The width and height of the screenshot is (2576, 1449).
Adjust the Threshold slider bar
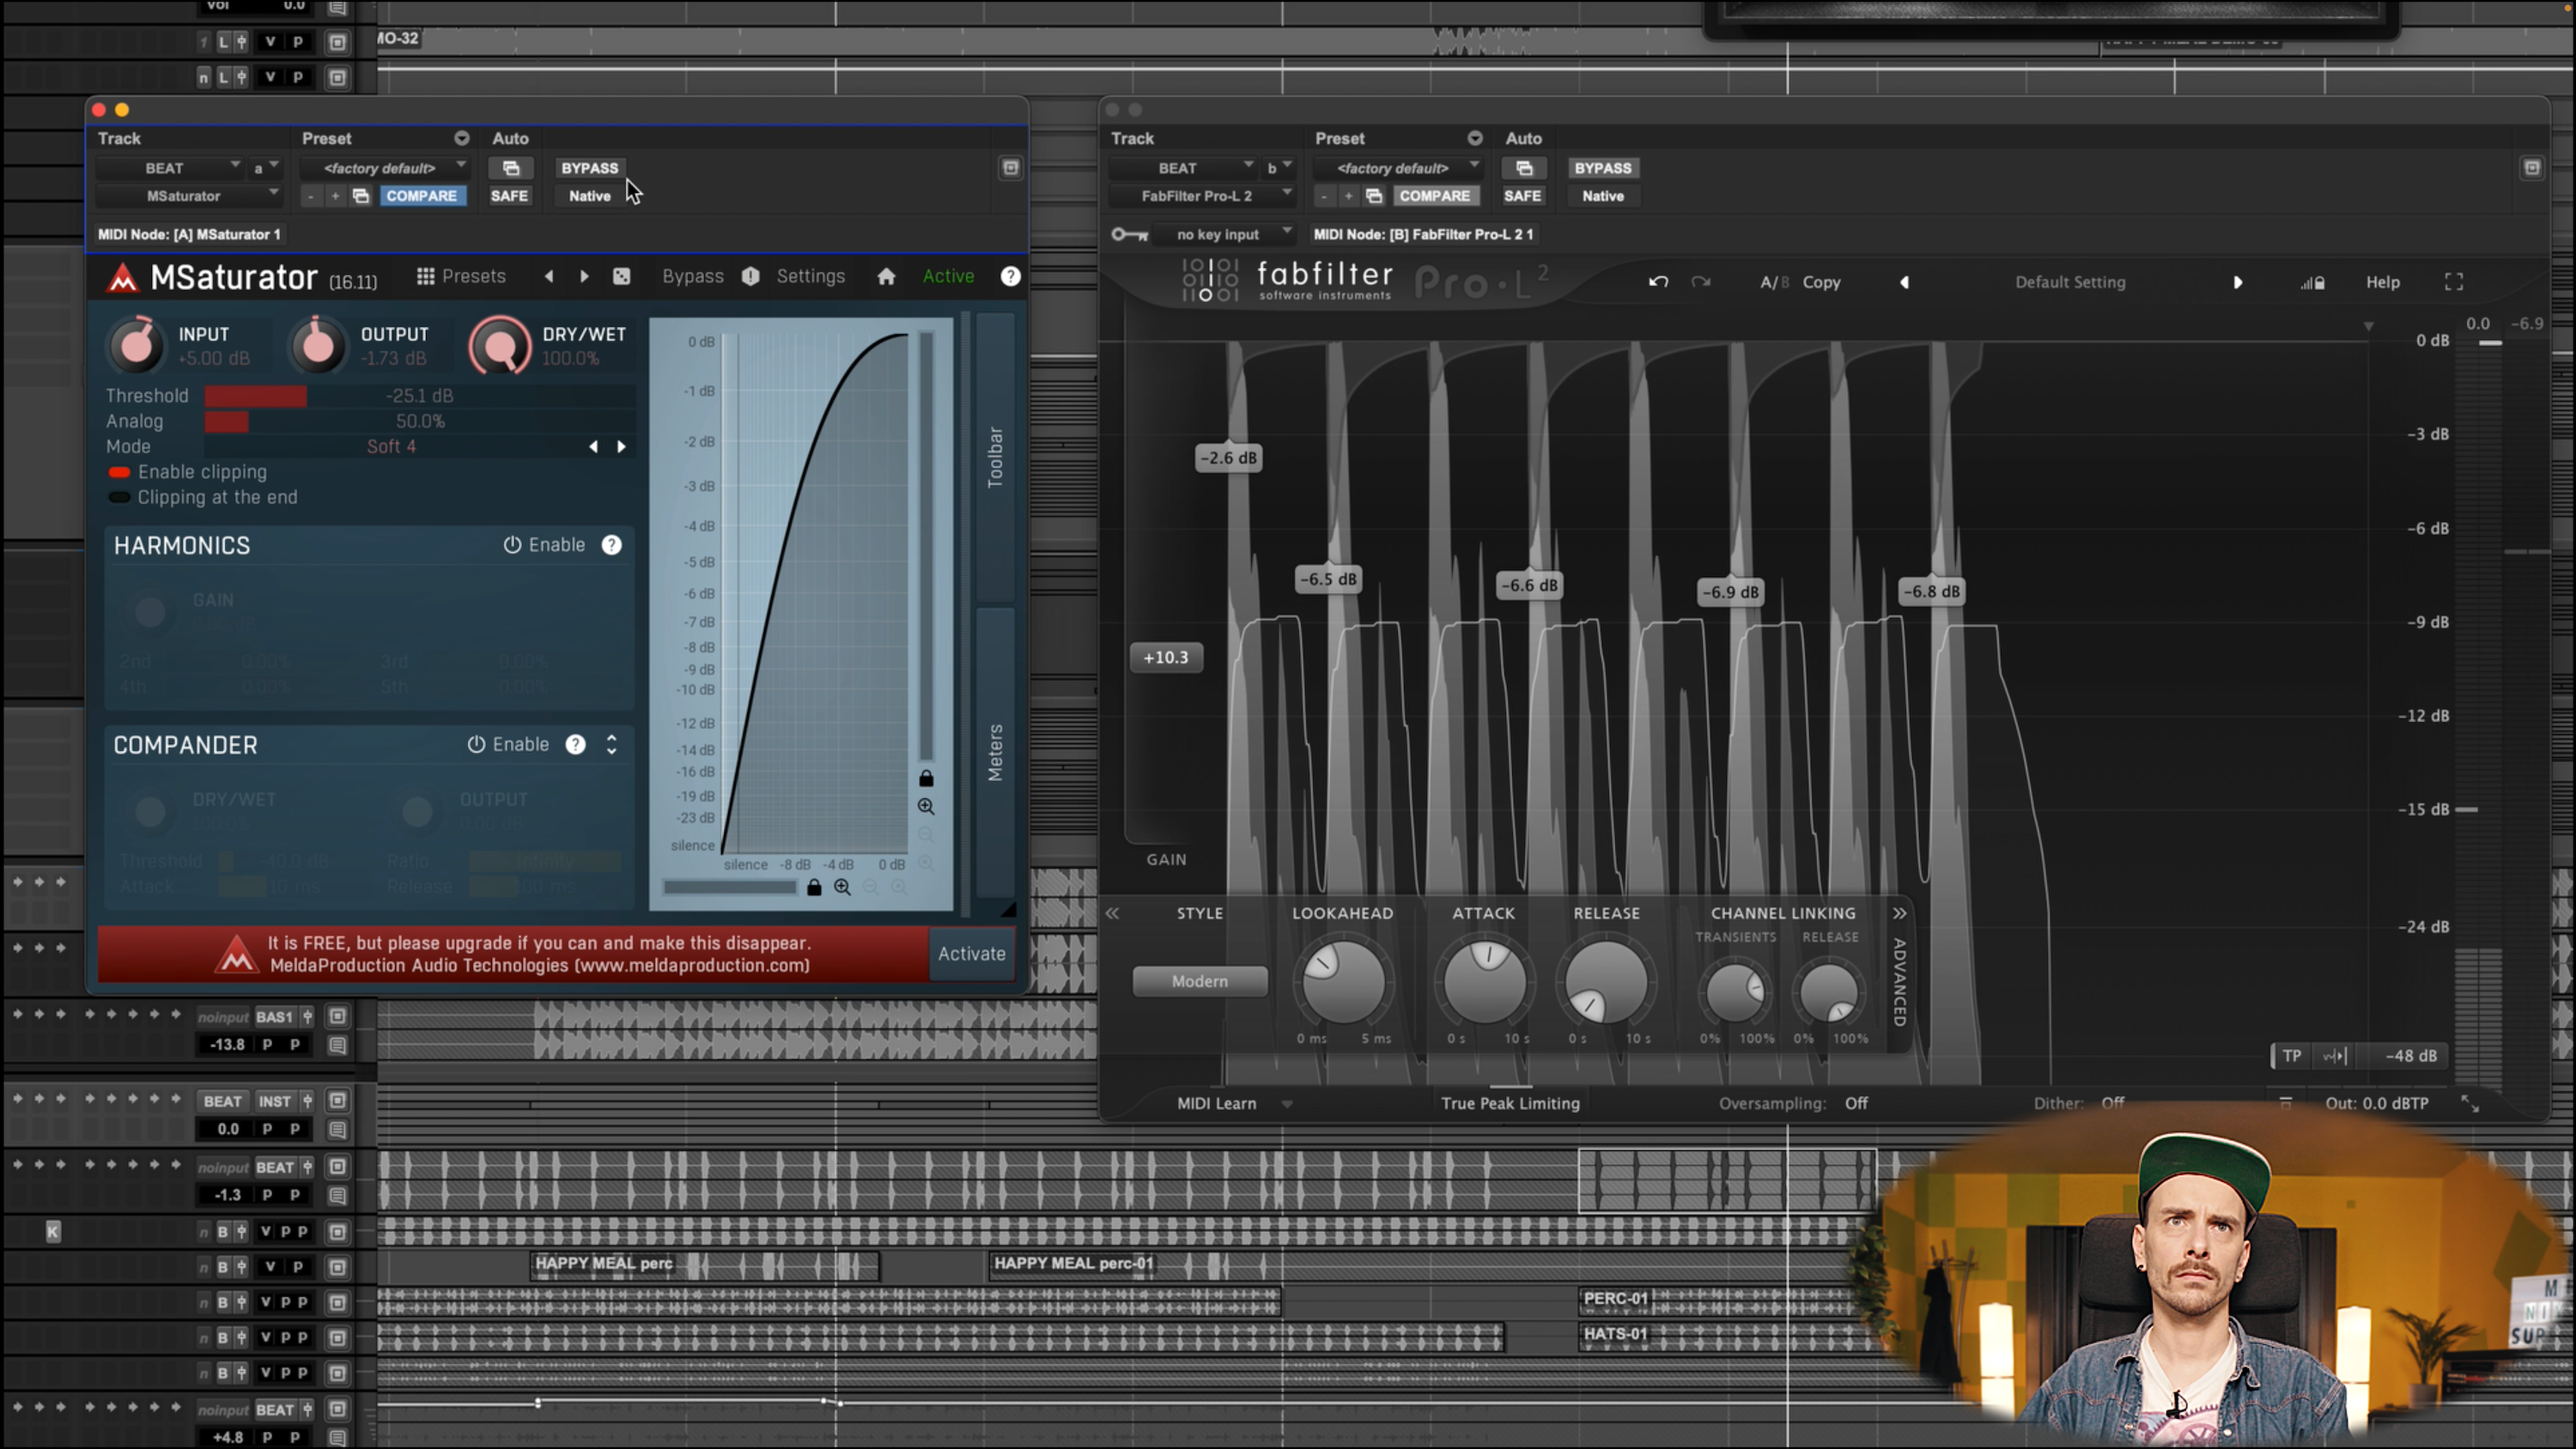pos(420,396)
